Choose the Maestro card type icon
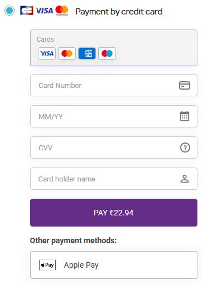 point(107,53)
